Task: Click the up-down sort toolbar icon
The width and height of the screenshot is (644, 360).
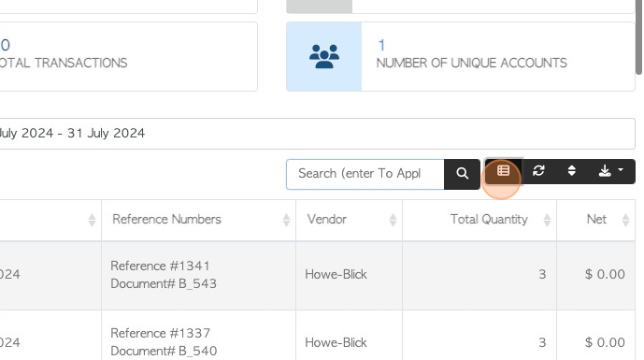Action: tap(572, 171)
